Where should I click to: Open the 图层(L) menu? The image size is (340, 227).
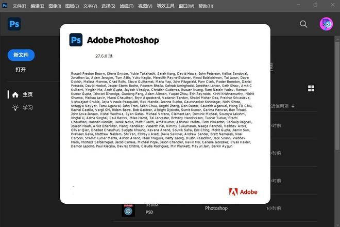pyautogui.click(x=72, y=6)
